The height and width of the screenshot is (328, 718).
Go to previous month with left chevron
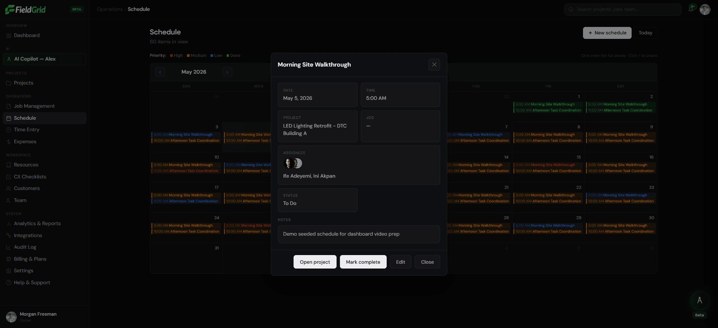160,72
